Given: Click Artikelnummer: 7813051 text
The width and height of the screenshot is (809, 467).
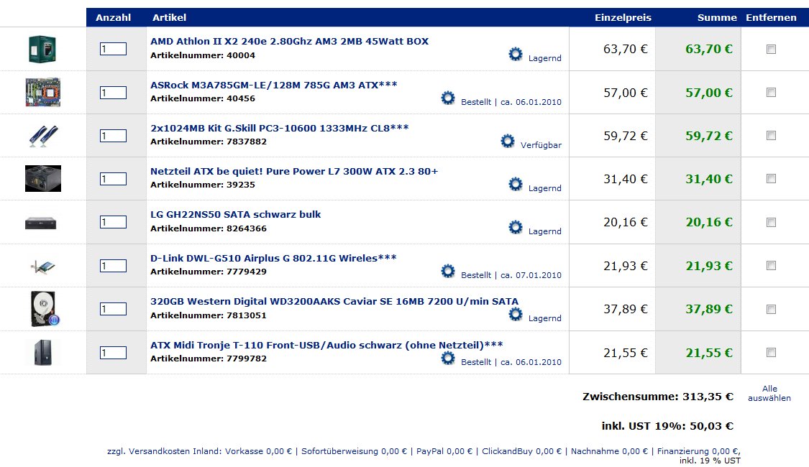Looking at the screenshot, I should (x=209, y=315).
